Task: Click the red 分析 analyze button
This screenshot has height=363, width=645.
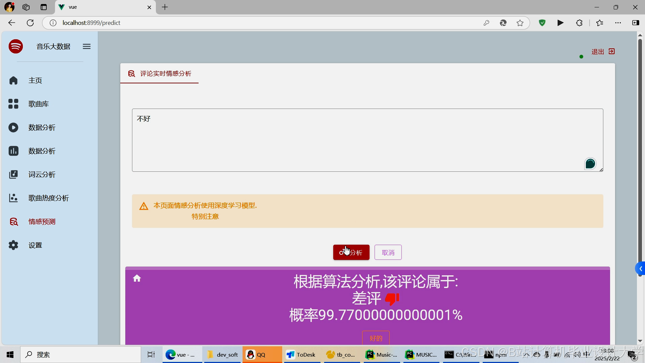Action: tap(351, 252)
